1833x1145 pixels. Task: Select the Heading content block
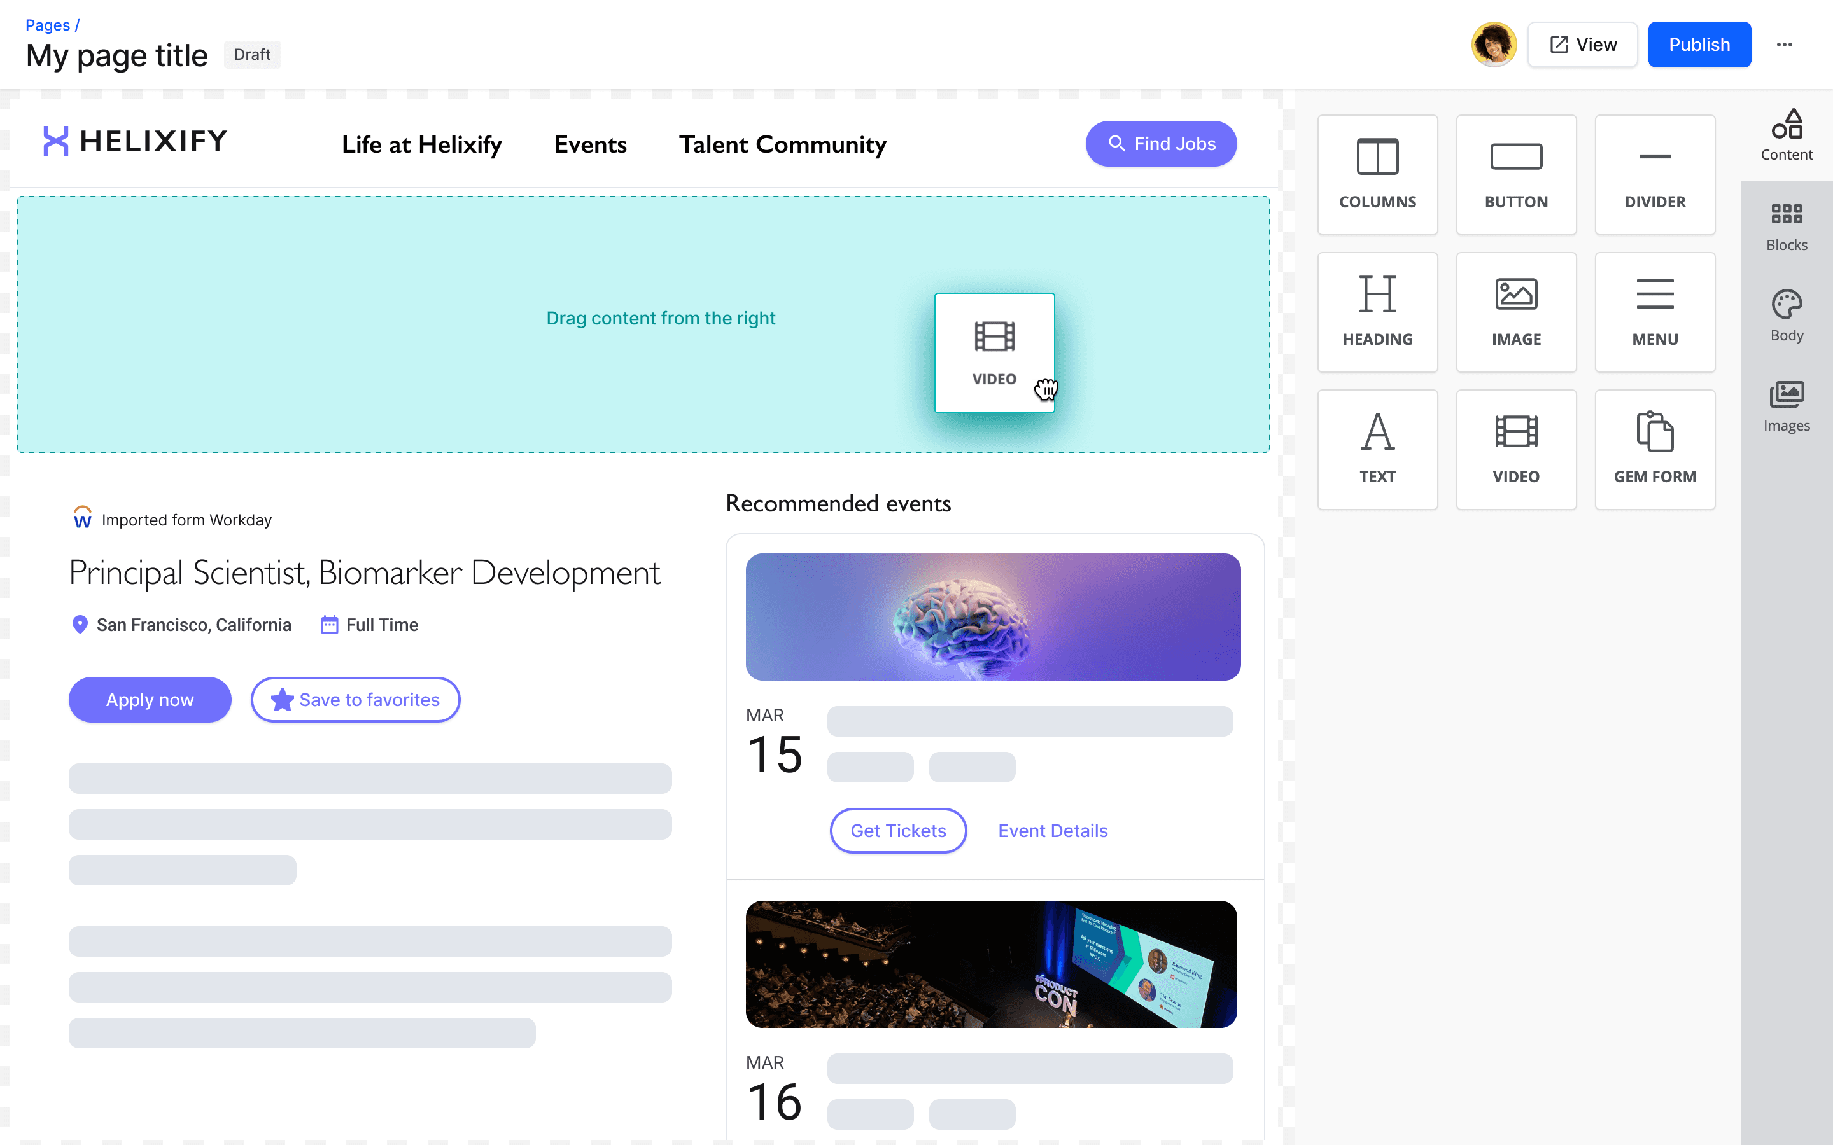(x=1377, y=312)
